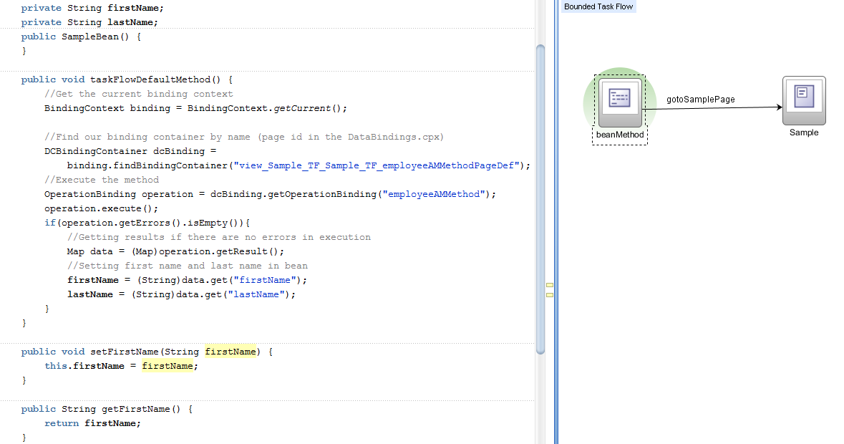This screenshot has height=444, width=844.
Task: Click the arrow connecting beanMethod to Sample
Action: (716, 107)
